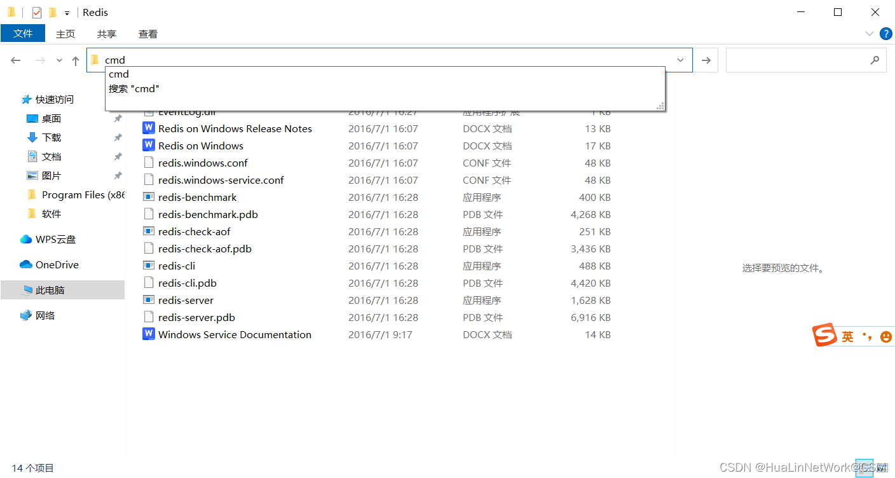Viewport: 895px width, 478px height.
Task: Select redis-benchmark.pdb file
Action: click(x=208, y=214)
